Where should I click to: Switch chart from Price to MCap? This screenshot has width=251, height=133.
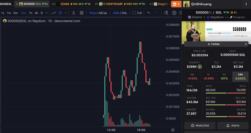point(103,13)
